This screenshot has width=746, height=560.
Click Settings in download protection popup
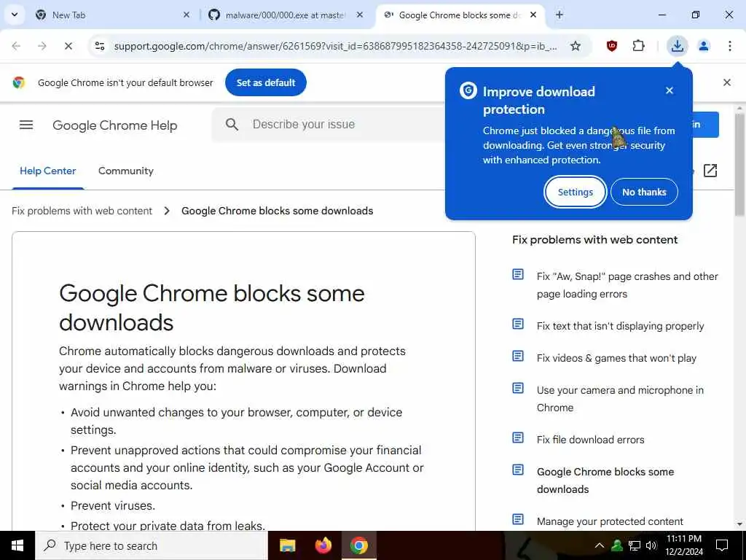point(576,192)
